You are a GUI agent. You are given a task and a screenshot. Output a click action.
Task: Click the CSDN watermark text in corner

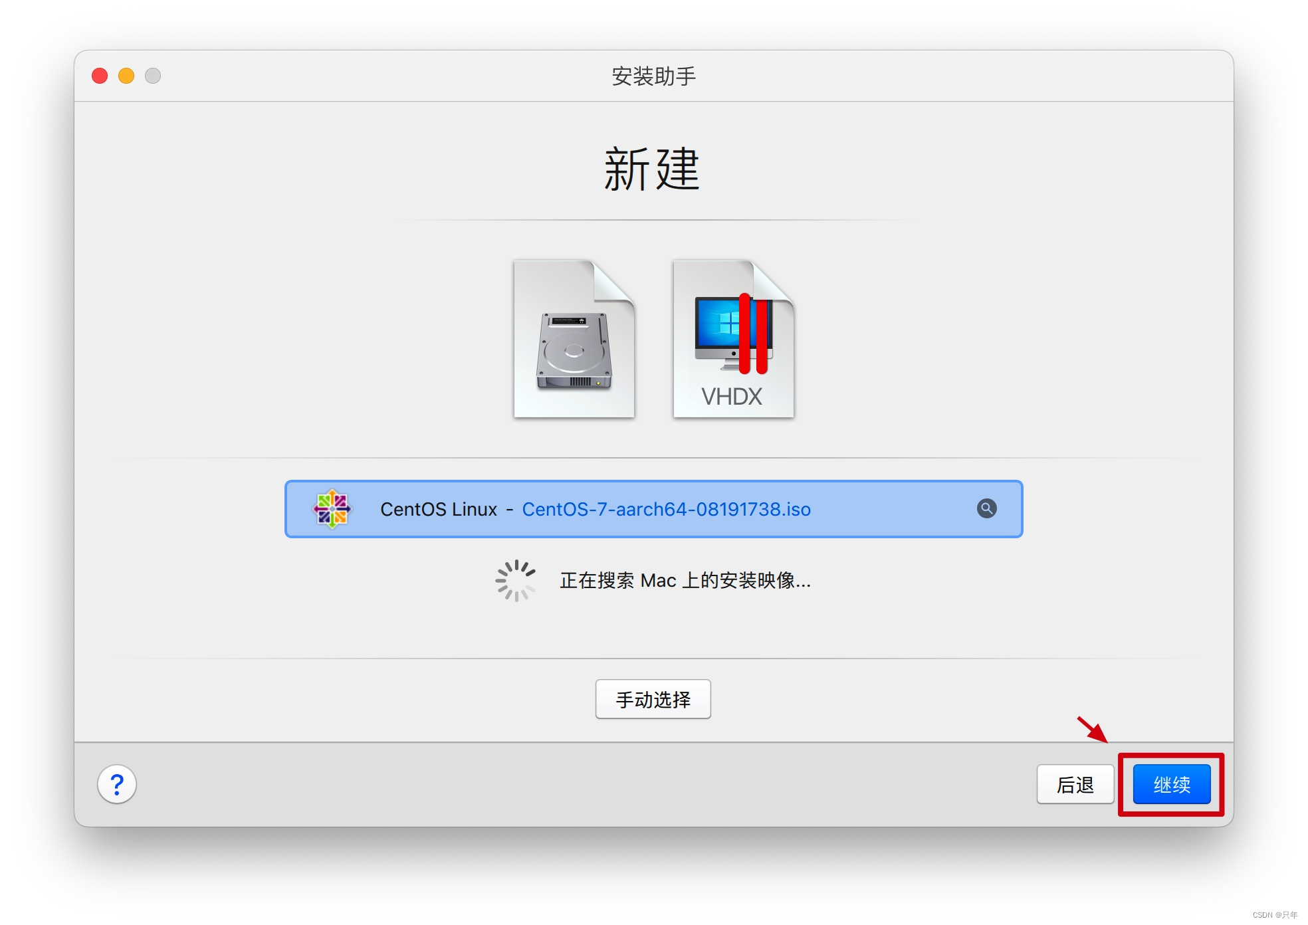(x=1274, y=915)
